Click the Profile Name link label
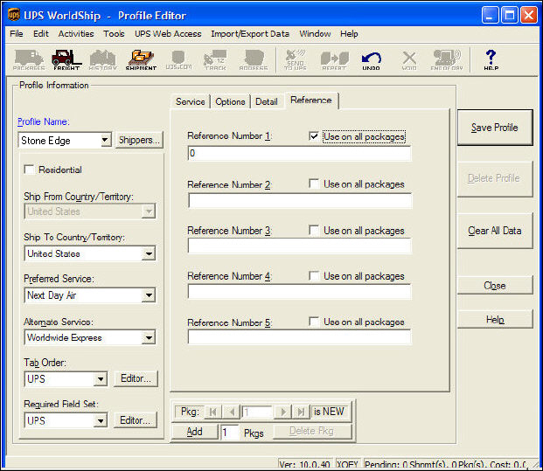Viewport: 543px width, 471px height. click(x=44, y=121)
